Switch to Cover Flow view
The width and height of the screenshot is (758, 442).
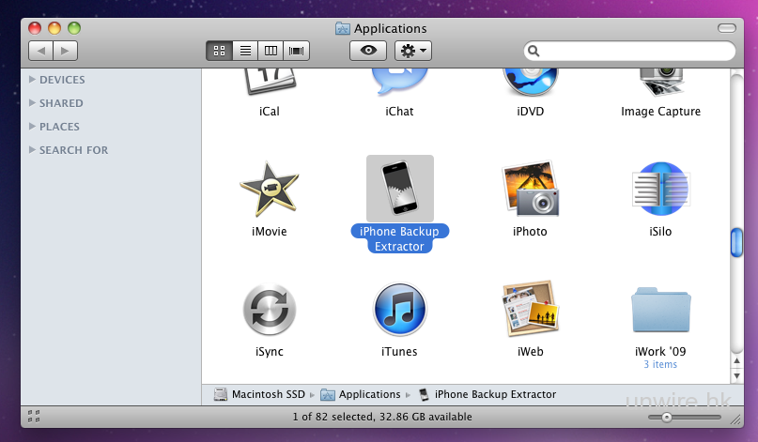298,51
